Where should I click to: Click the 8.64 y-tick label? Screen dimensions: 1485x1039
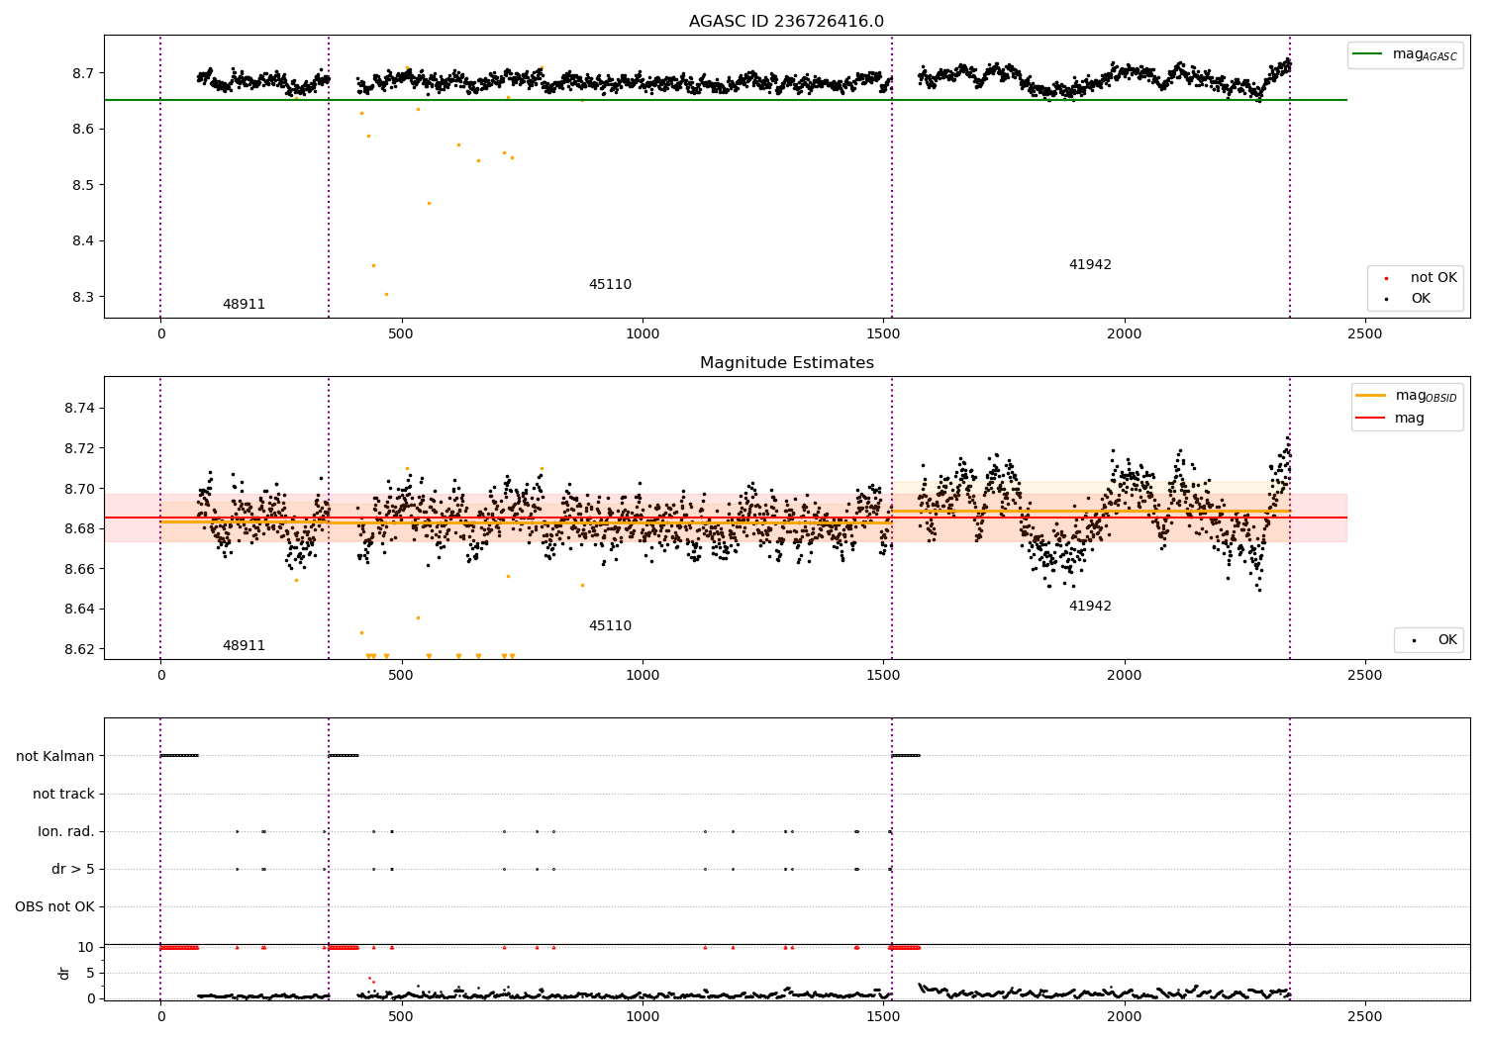[x=78, y=610]
